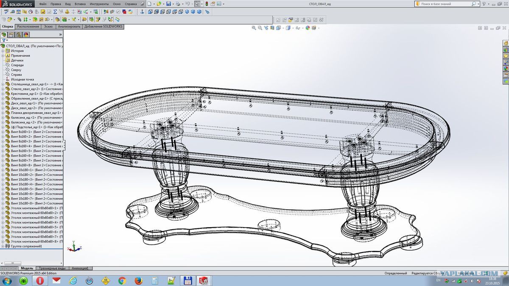Click the spell check ABC icon

pyautogui.click(x=6, y=11)
